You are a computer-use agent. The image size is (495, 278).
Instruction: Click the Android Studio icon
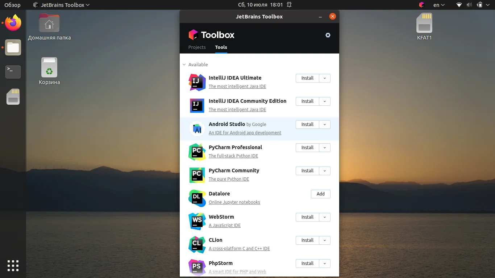[x=197, y=129]
